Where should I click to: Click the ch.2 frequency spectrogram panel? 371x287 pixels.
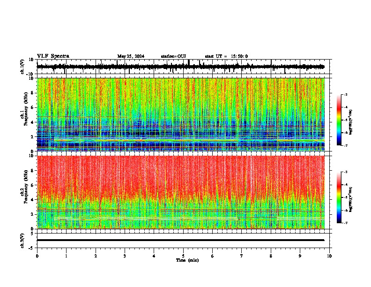[x=181, y=192]
